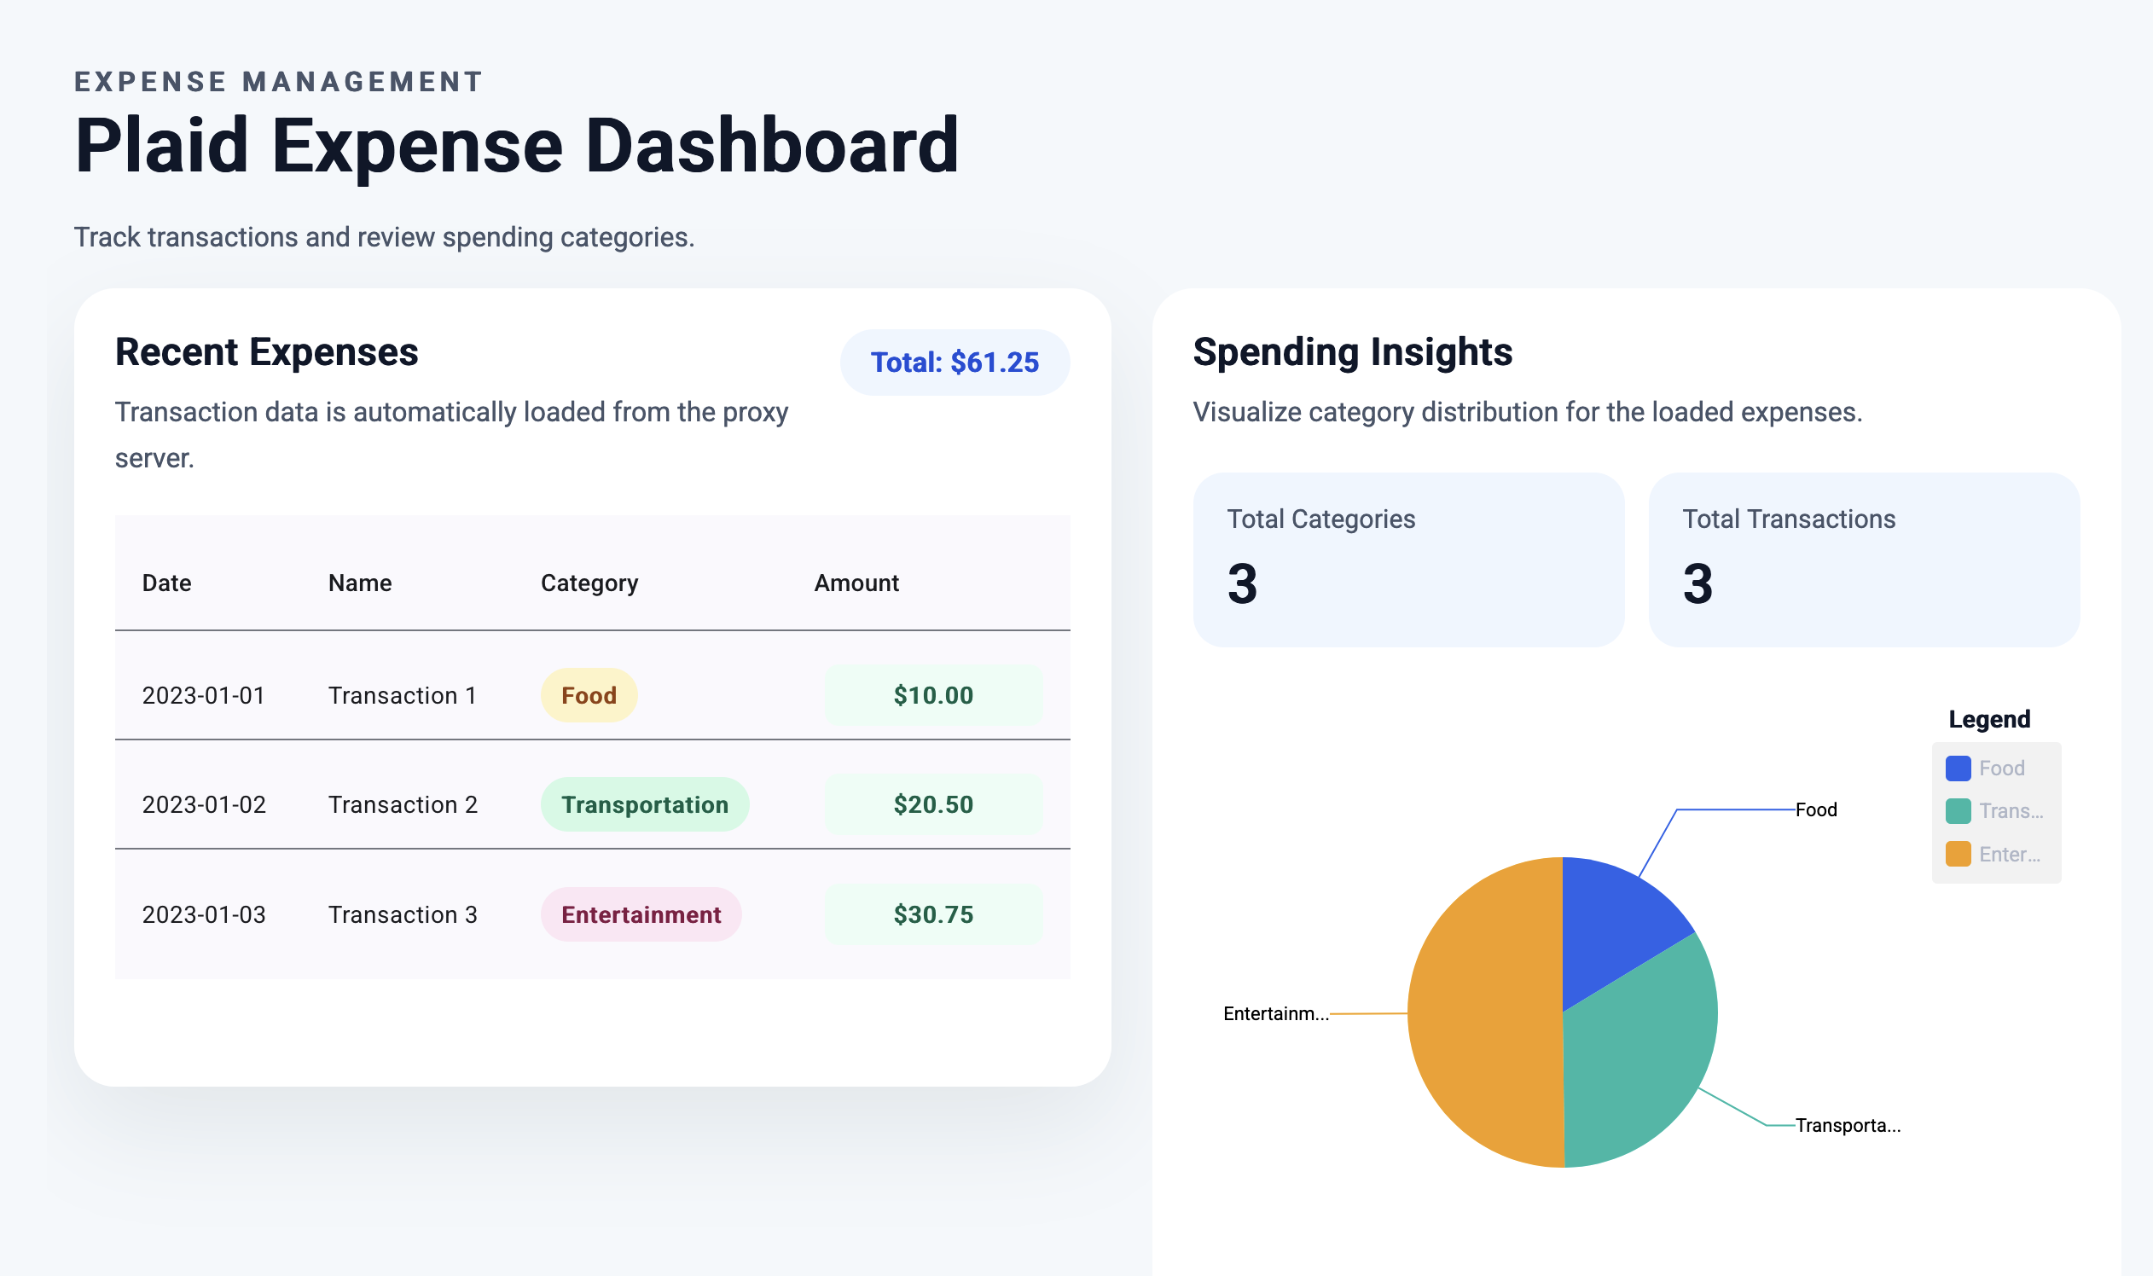Click the Category column header
2153x1276 pixels.
[x=589, y=583]
